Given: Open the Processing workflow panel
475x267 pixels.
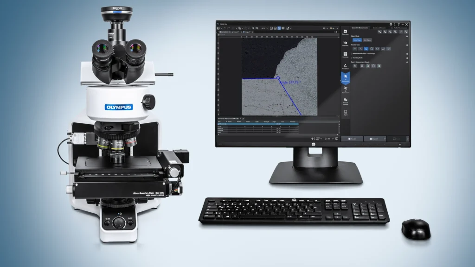Looking at the screenshot, I should [x=345, y=55].
